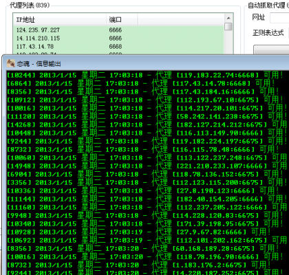Click the 恋魂 console window title icon
The image size is (289, 275).
coord(11,63)
